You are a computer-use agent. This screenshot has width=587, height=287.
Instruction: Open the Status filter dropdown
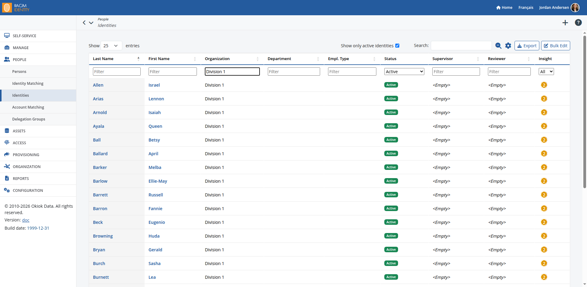tap(404, 72)
